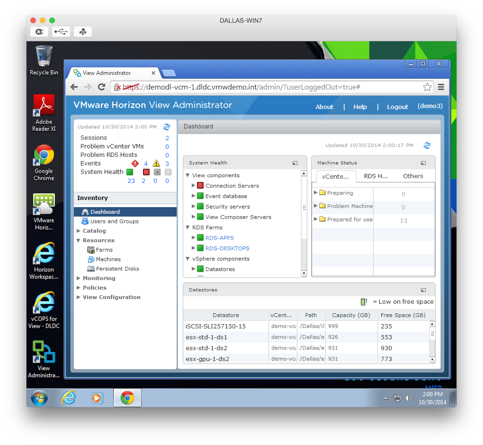This screenshot has width=483, height=445.
Task: Switch to the Others tab
Action: click(x=413, y=176)
